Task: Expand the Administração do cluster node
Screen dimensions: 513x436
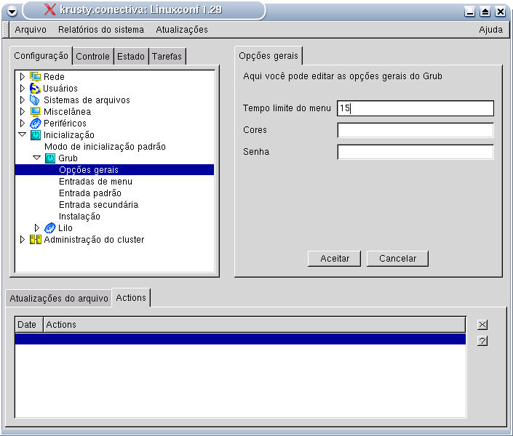Action: coord(23,240)
